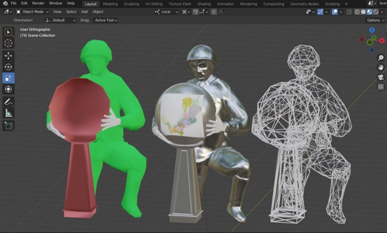The height and width of the screenshot is (233, 387).
Task: Open overlay settings dropdown arrow
Action: [x=341, y=12]
